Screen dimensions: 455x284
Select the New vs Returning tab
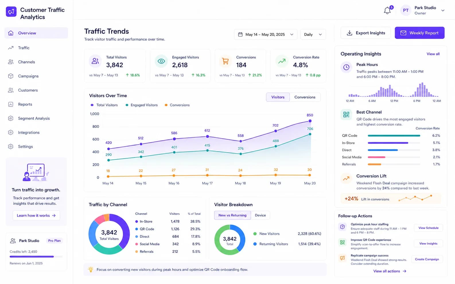pos(232,215)
